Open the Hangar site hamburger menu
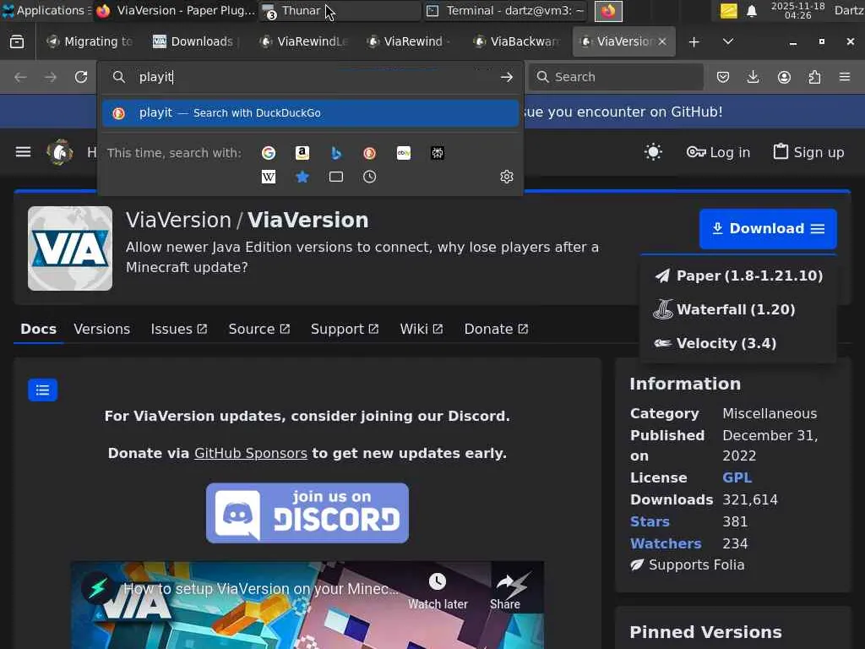865x649 pixels. point(23,152)
